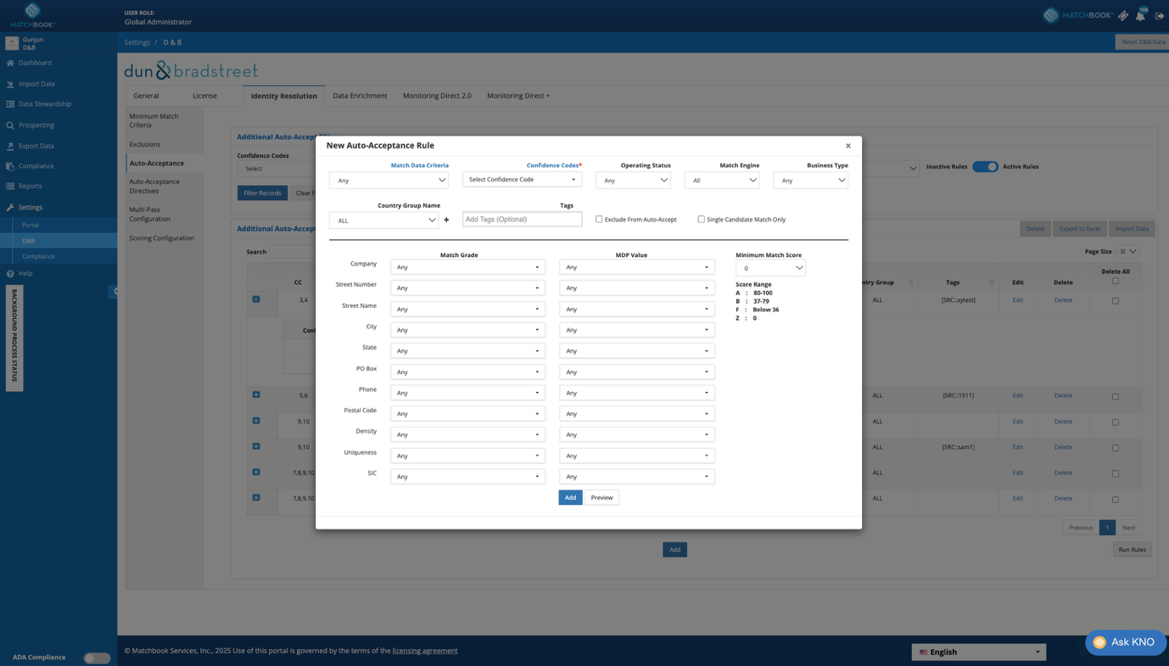Open the ticket icon in header
The height and width of the screenshot is (666, 1169).
pos(1123,15)
